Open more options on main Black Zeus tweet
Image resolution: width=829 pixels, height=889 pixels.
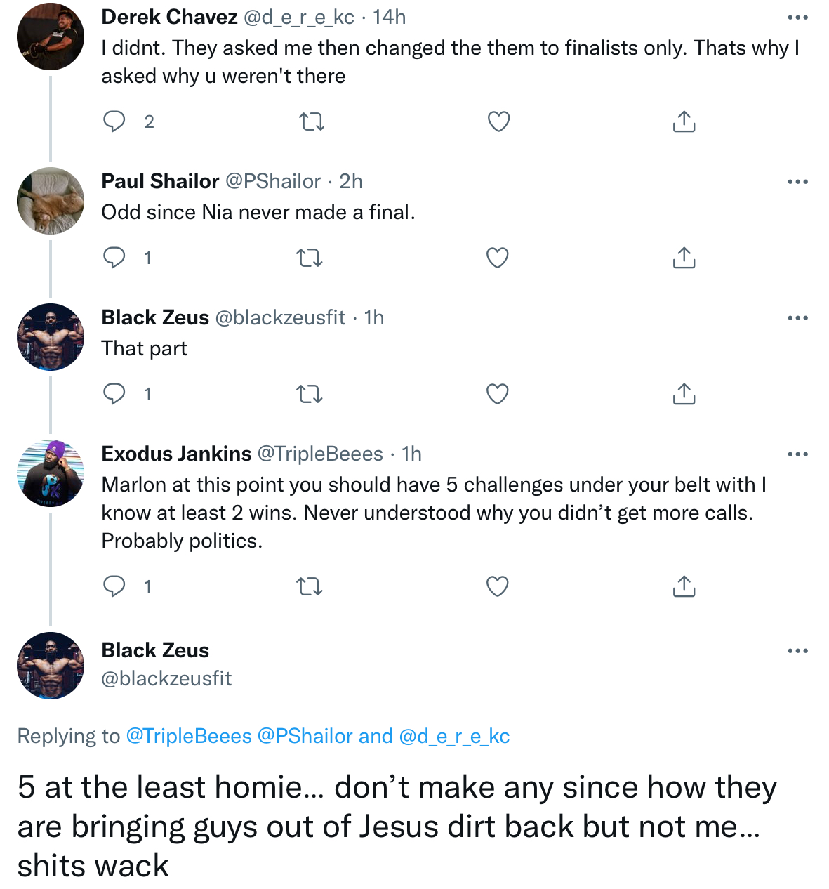click(798, 651)
